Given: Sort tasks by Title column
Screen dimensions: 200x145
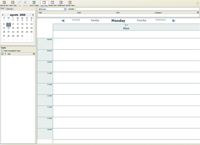Looking at the screenshot, I should pyautogui.click(x=19, y=54).
